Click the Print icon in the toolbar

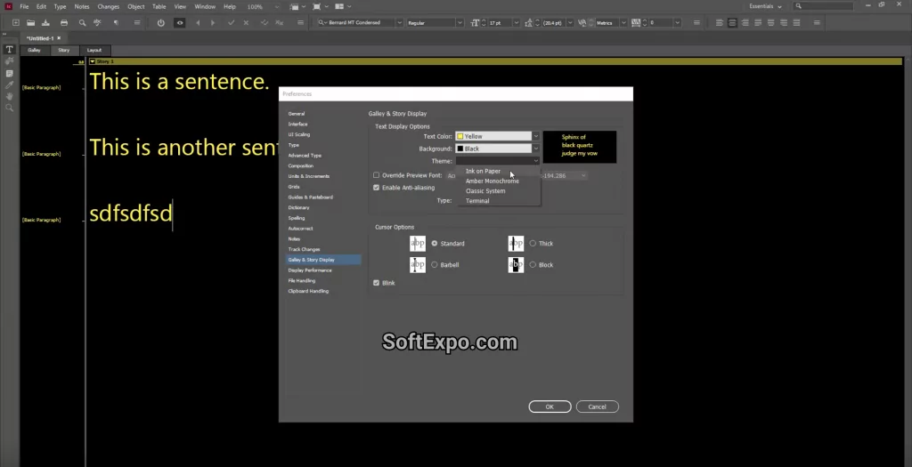pyautogui.click(x=63, y=22)
